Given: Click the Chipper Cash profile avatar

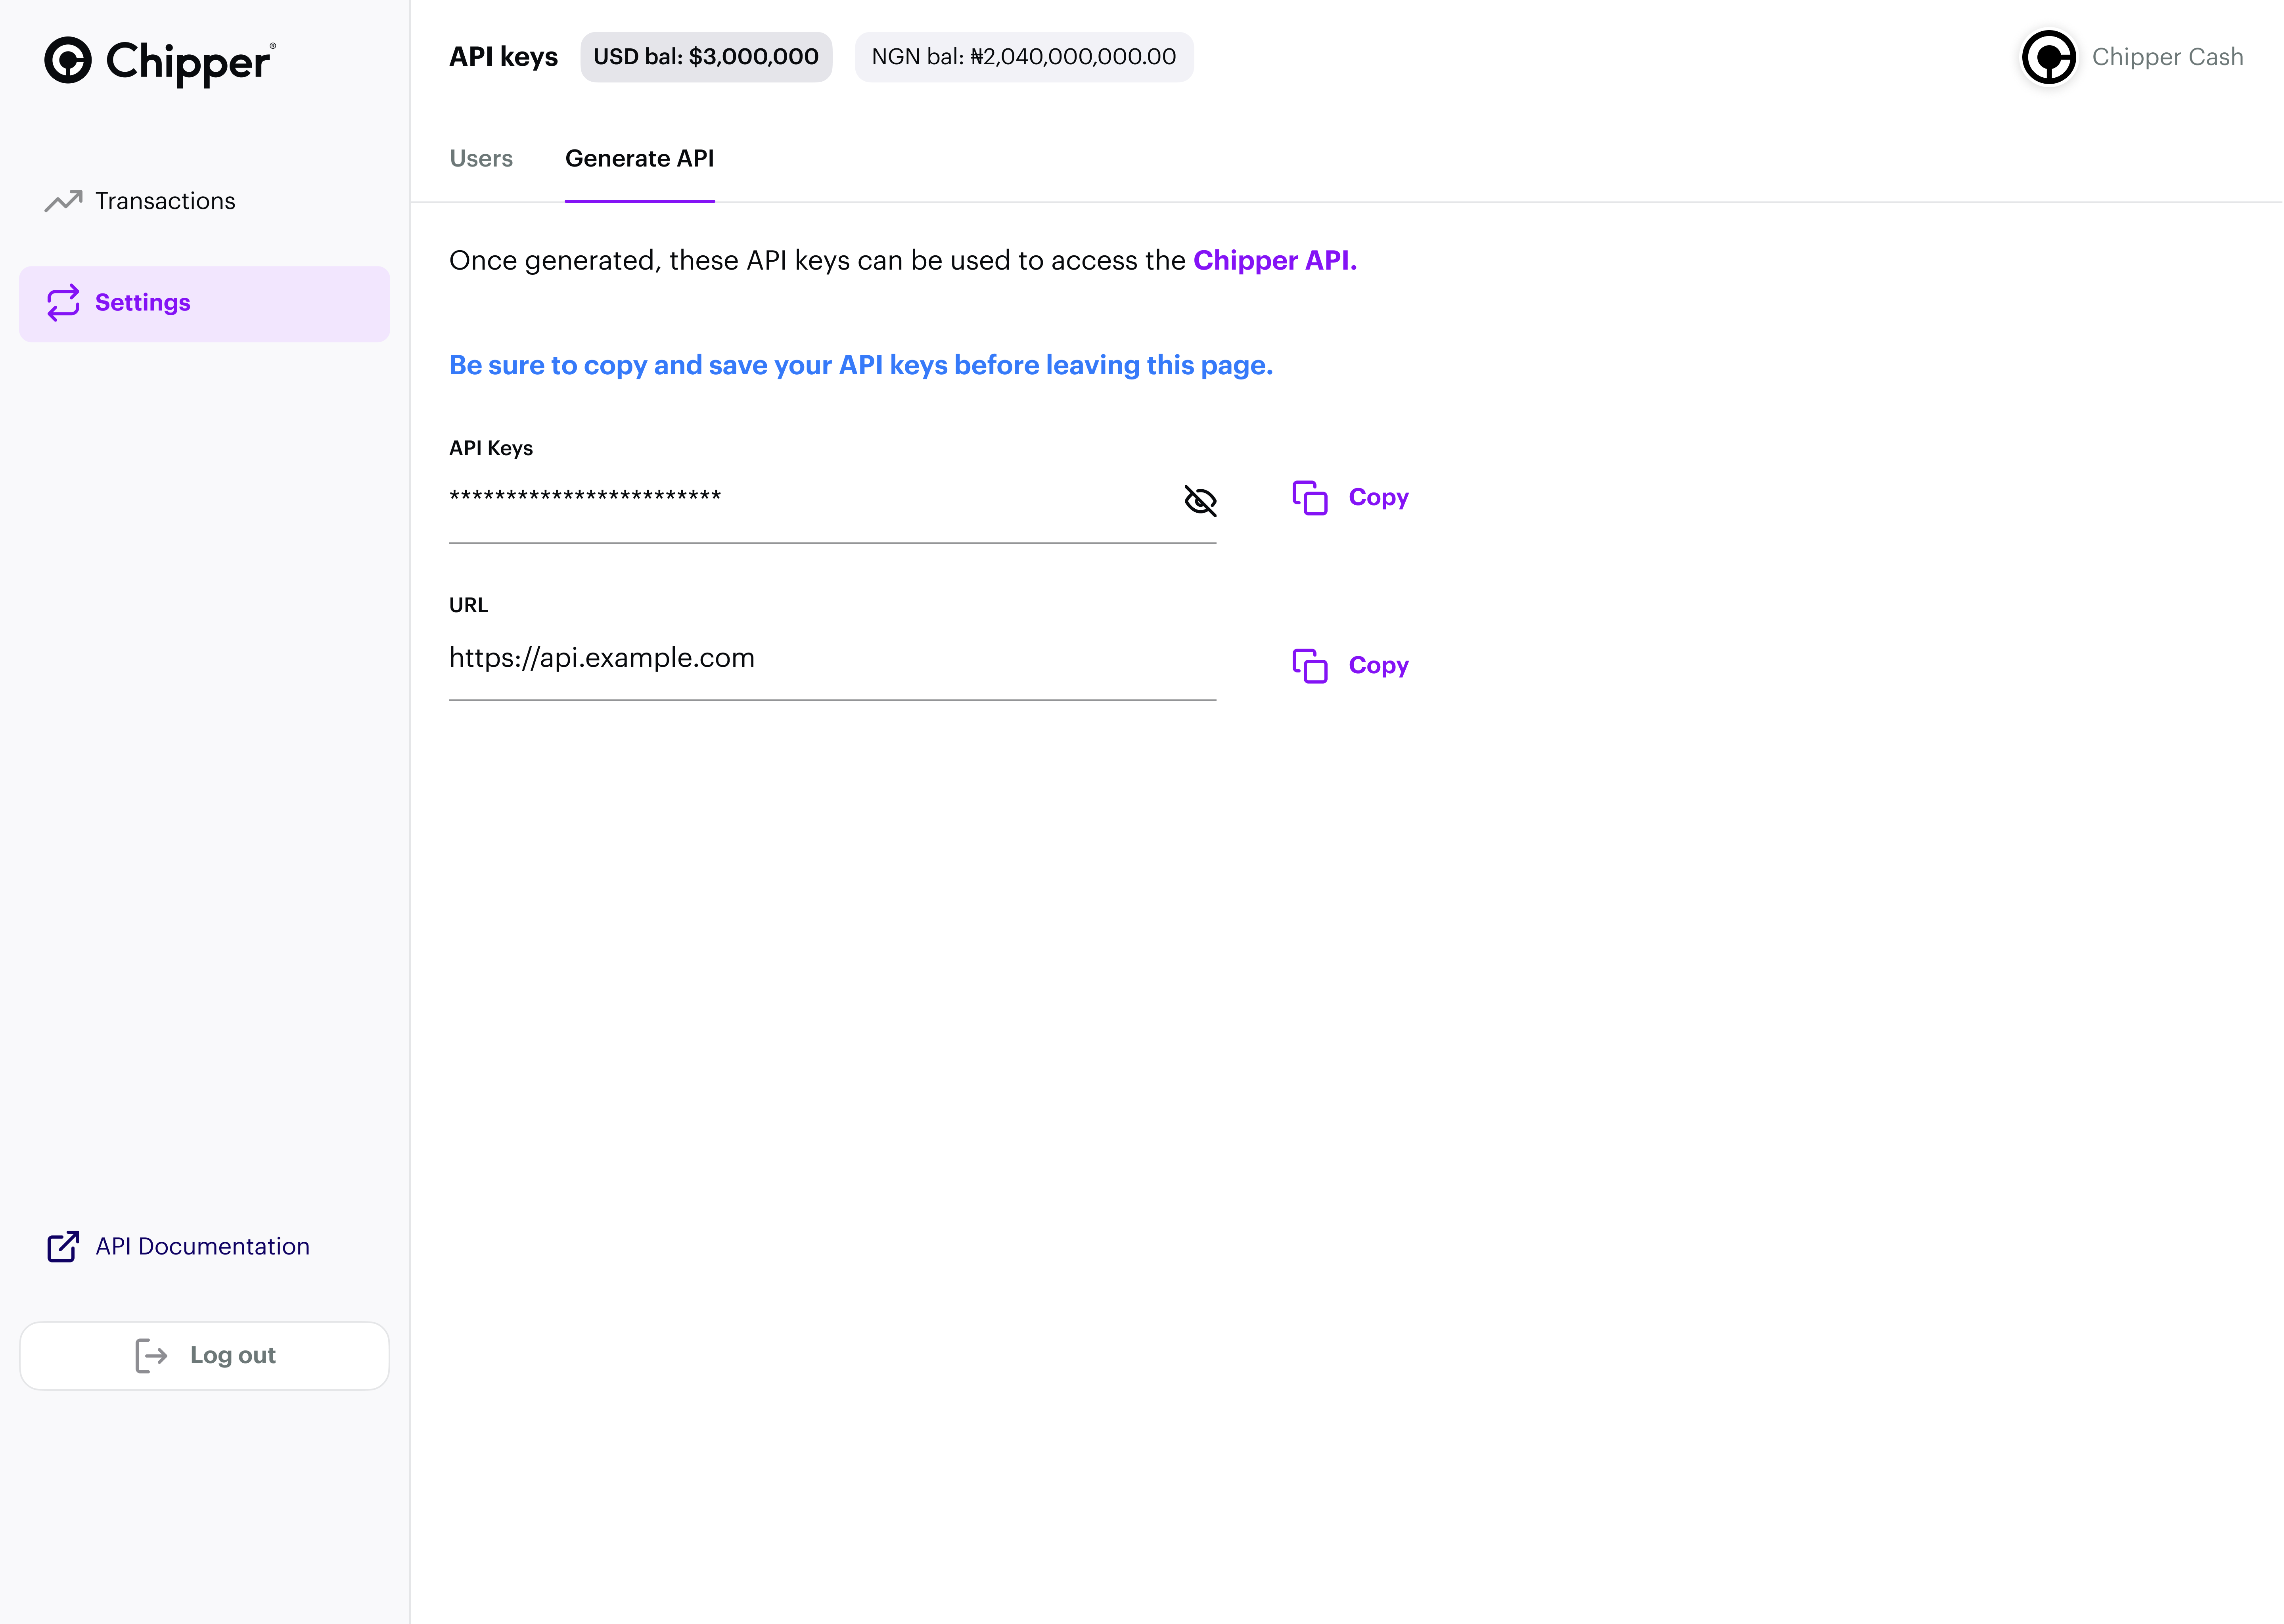Looking at the screenshot, I should click(2048, 57).
